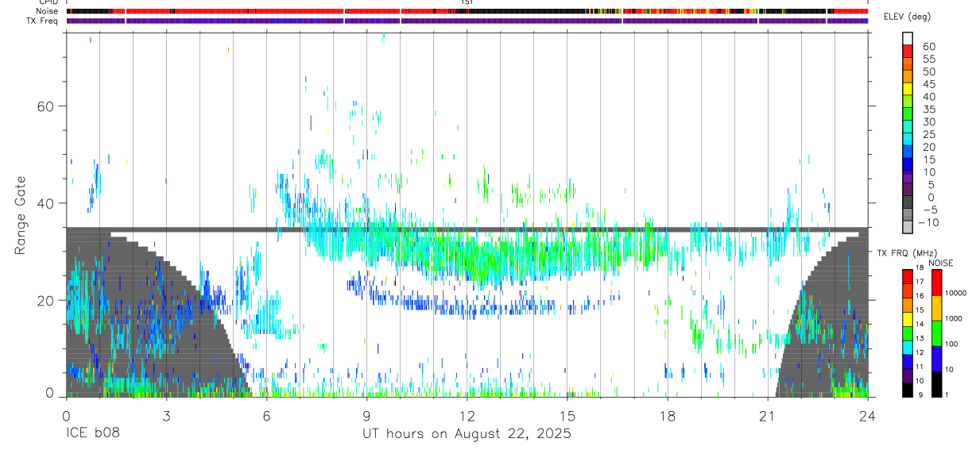Click the 'NOISE' legend title
This screenshot has width=976, height=450.
point(940,263)
